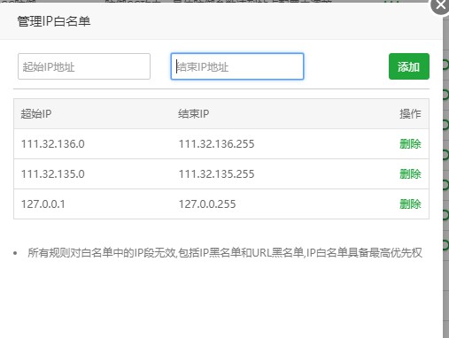Delete the 111.32.135.0 whitelist row
The height and width of the screenshot is (338, 449).
click(x=410, y=174)
